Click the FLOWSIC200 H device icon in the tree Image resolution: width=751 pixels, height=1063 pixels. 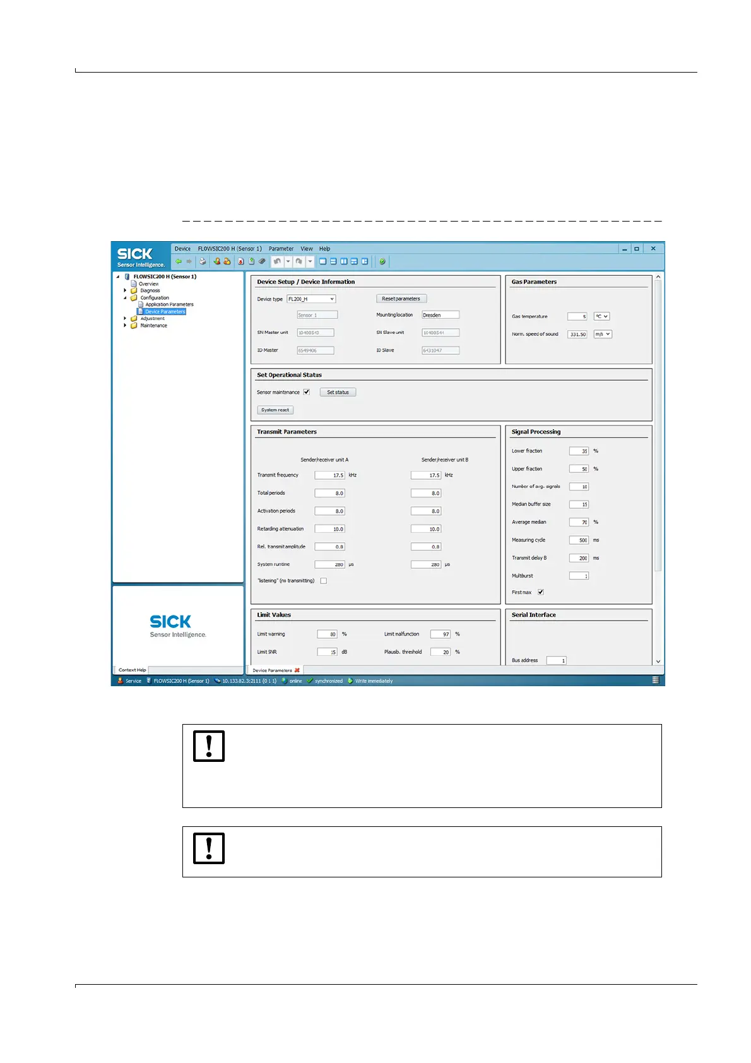(x=127, y=276)
